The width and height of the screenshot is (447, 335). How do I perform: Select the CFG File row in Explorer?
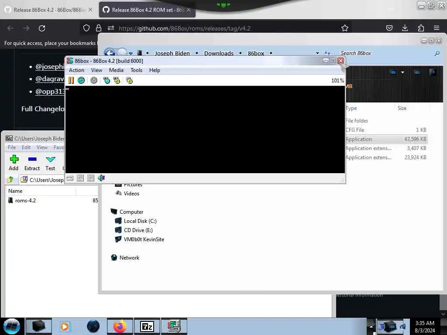click(x=386, y=130)
